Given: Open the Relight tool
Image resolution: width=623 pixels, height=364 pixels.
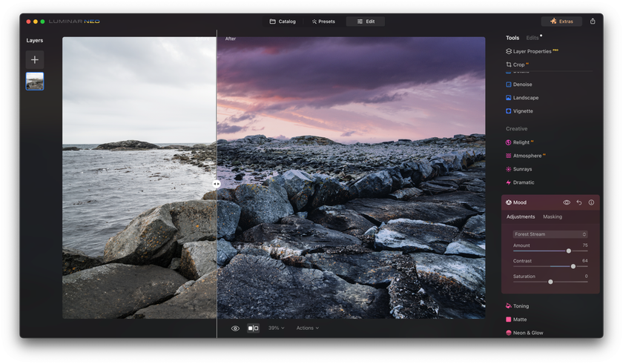Looking at the screenshot, I should pyautogui.click(x=519, y=142).
